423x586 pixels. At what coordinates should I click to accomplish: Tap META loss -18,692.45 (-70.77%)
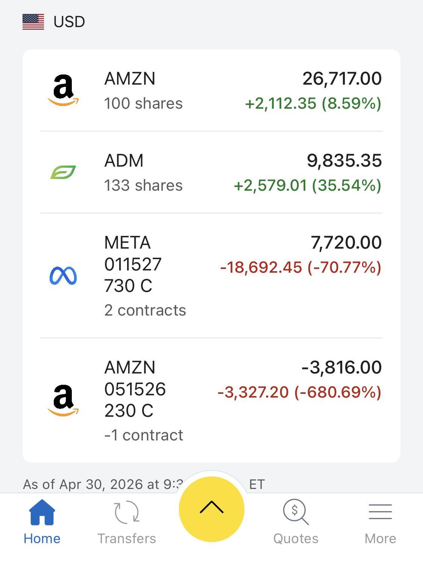[x=300, y=267]
